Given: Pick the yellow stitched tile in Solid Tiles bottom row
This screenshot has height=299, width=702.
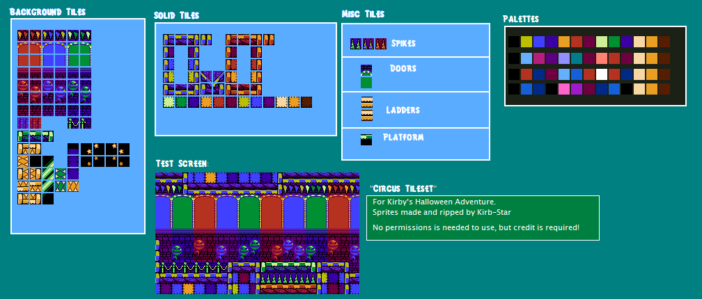Looking at the screenshot, I should click(x=244, y=102).
